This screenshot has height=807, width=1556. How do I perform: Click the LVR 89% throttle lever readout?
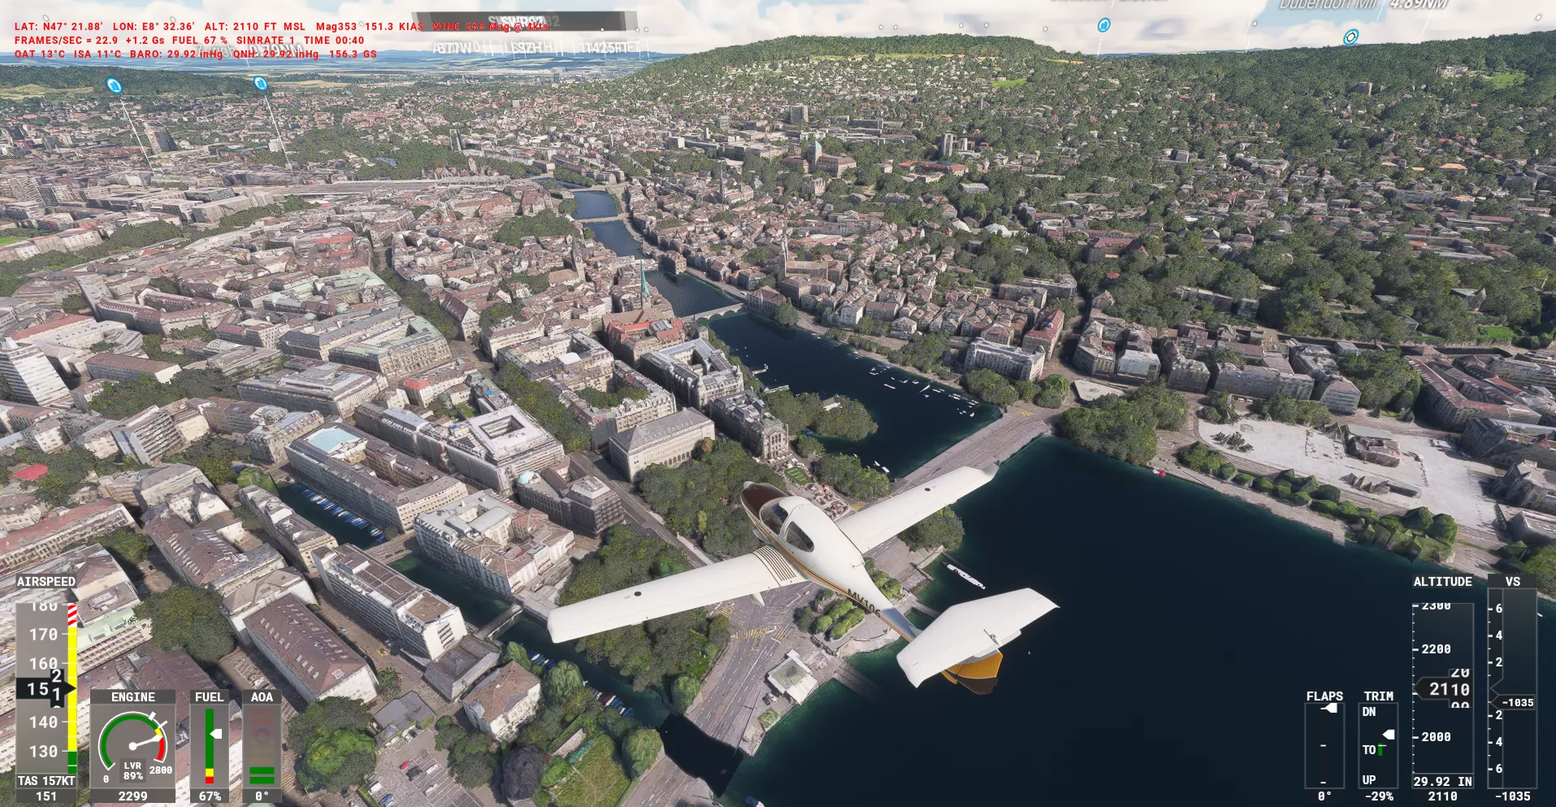[132, 770]
